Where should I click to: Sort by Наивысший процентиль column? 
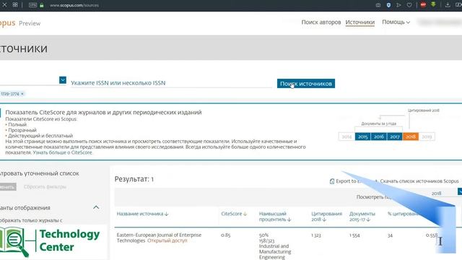[x=275, y=217]
